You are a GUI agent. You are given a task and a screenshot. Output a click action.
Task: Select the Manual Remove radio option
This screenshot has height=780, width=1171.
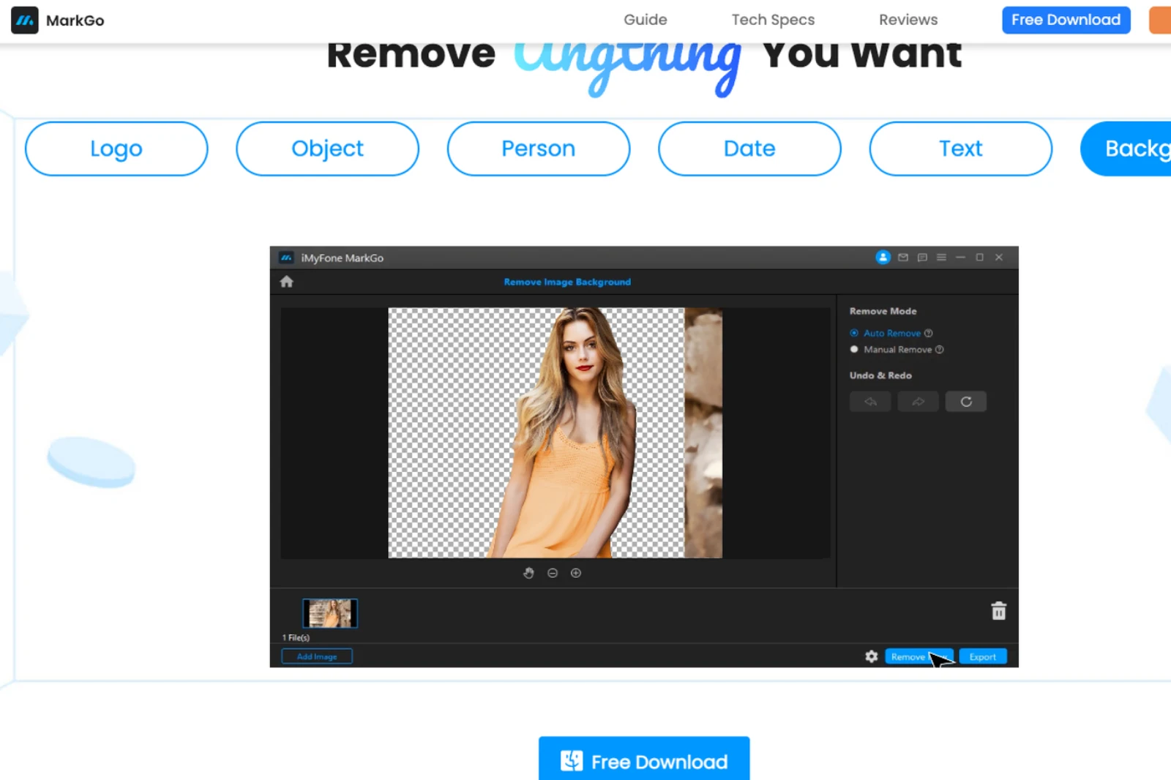coord(854,350)
